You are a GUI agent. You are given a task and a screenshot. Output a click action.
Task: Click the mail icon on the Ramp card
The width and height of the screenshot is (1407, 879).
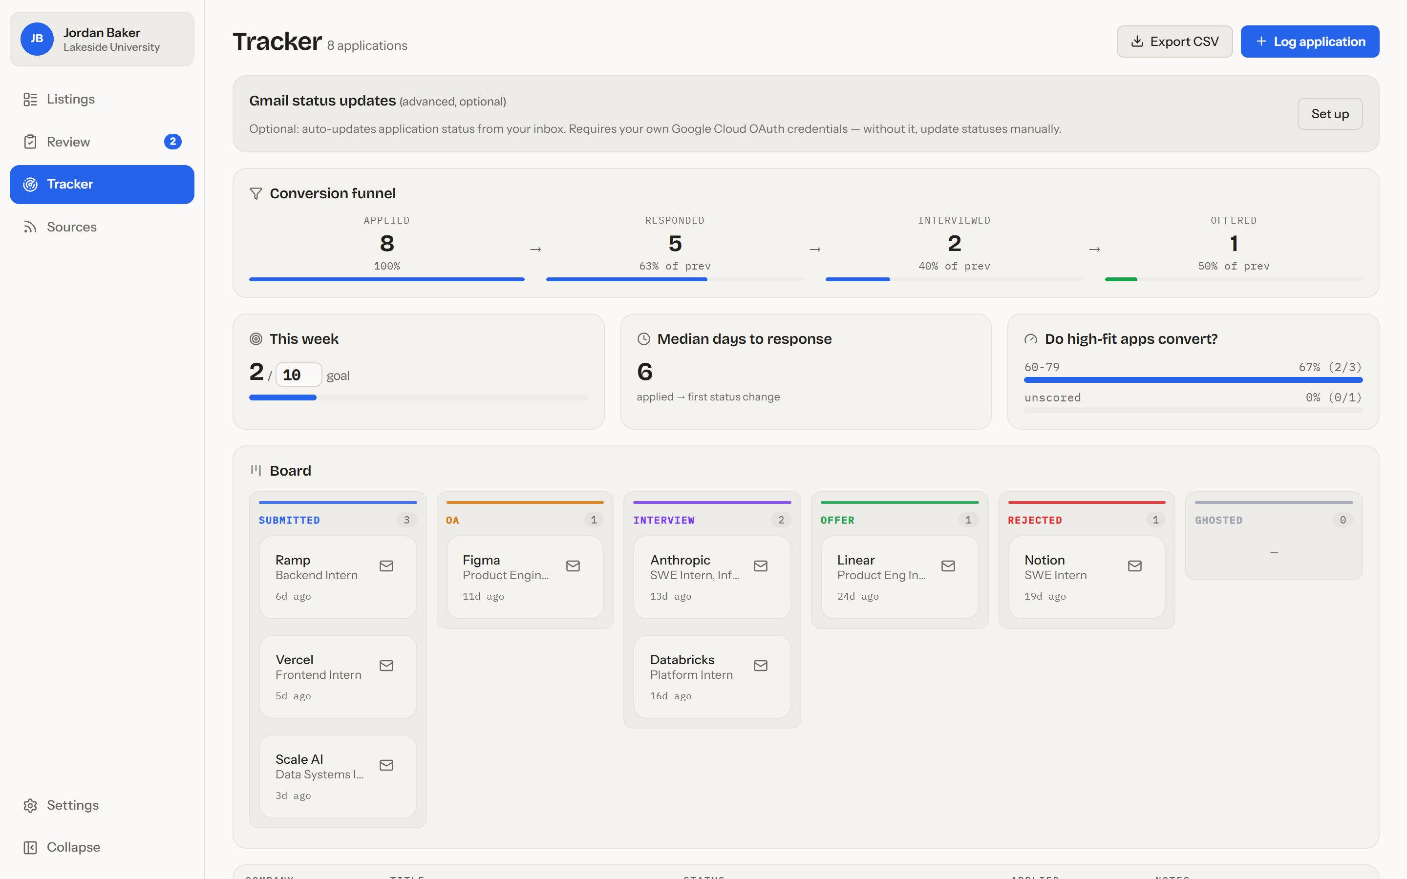[x=386, y=565]
